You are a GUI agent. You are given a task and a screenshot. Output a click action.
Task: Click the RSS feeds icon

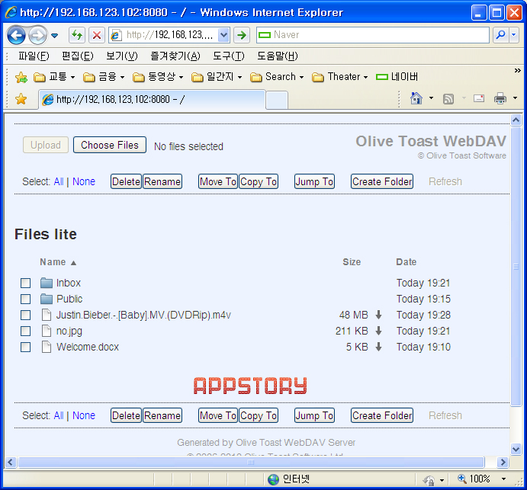[x=448, y=99]
